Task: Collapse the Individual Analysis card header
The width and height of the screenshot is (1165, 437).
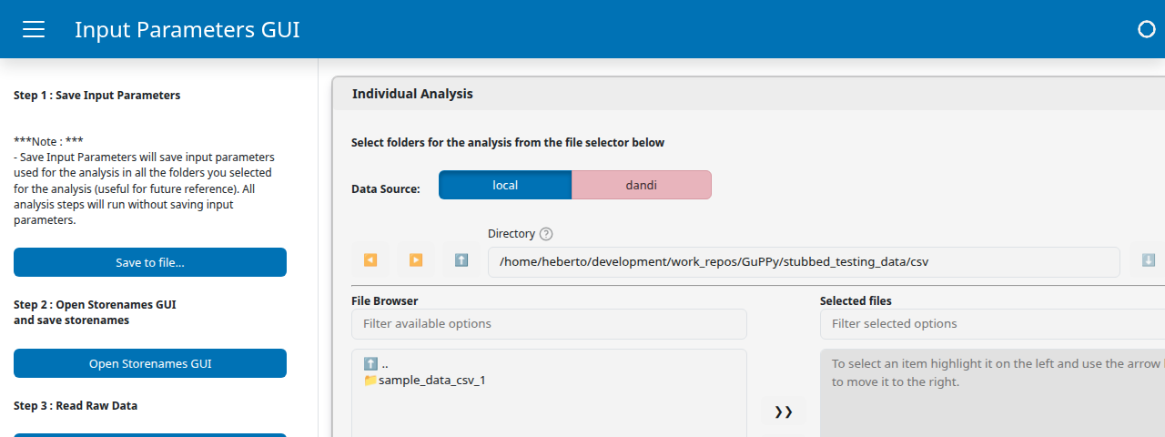Action: tap(749, 94)
